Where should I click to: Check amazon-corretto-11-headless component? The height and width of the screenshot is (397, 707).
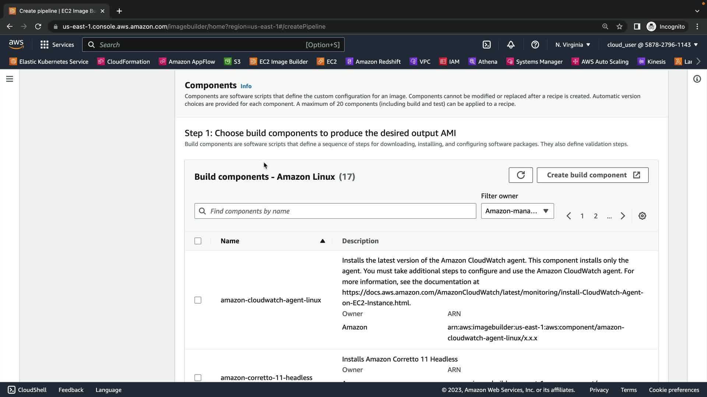(198, 378)
